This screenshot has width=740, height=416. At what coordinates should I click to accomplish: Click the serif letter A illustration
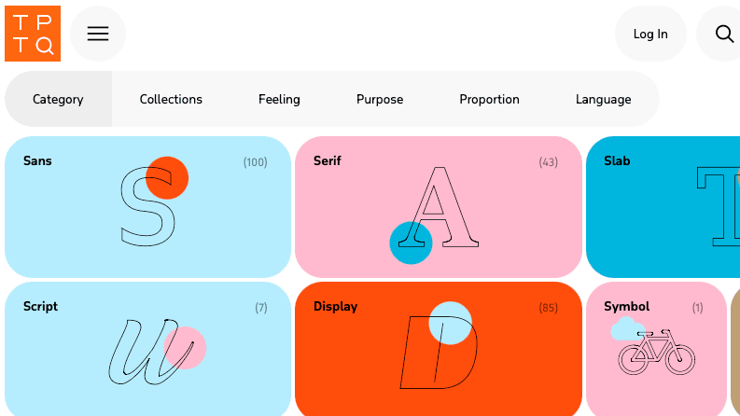(439, 207)
